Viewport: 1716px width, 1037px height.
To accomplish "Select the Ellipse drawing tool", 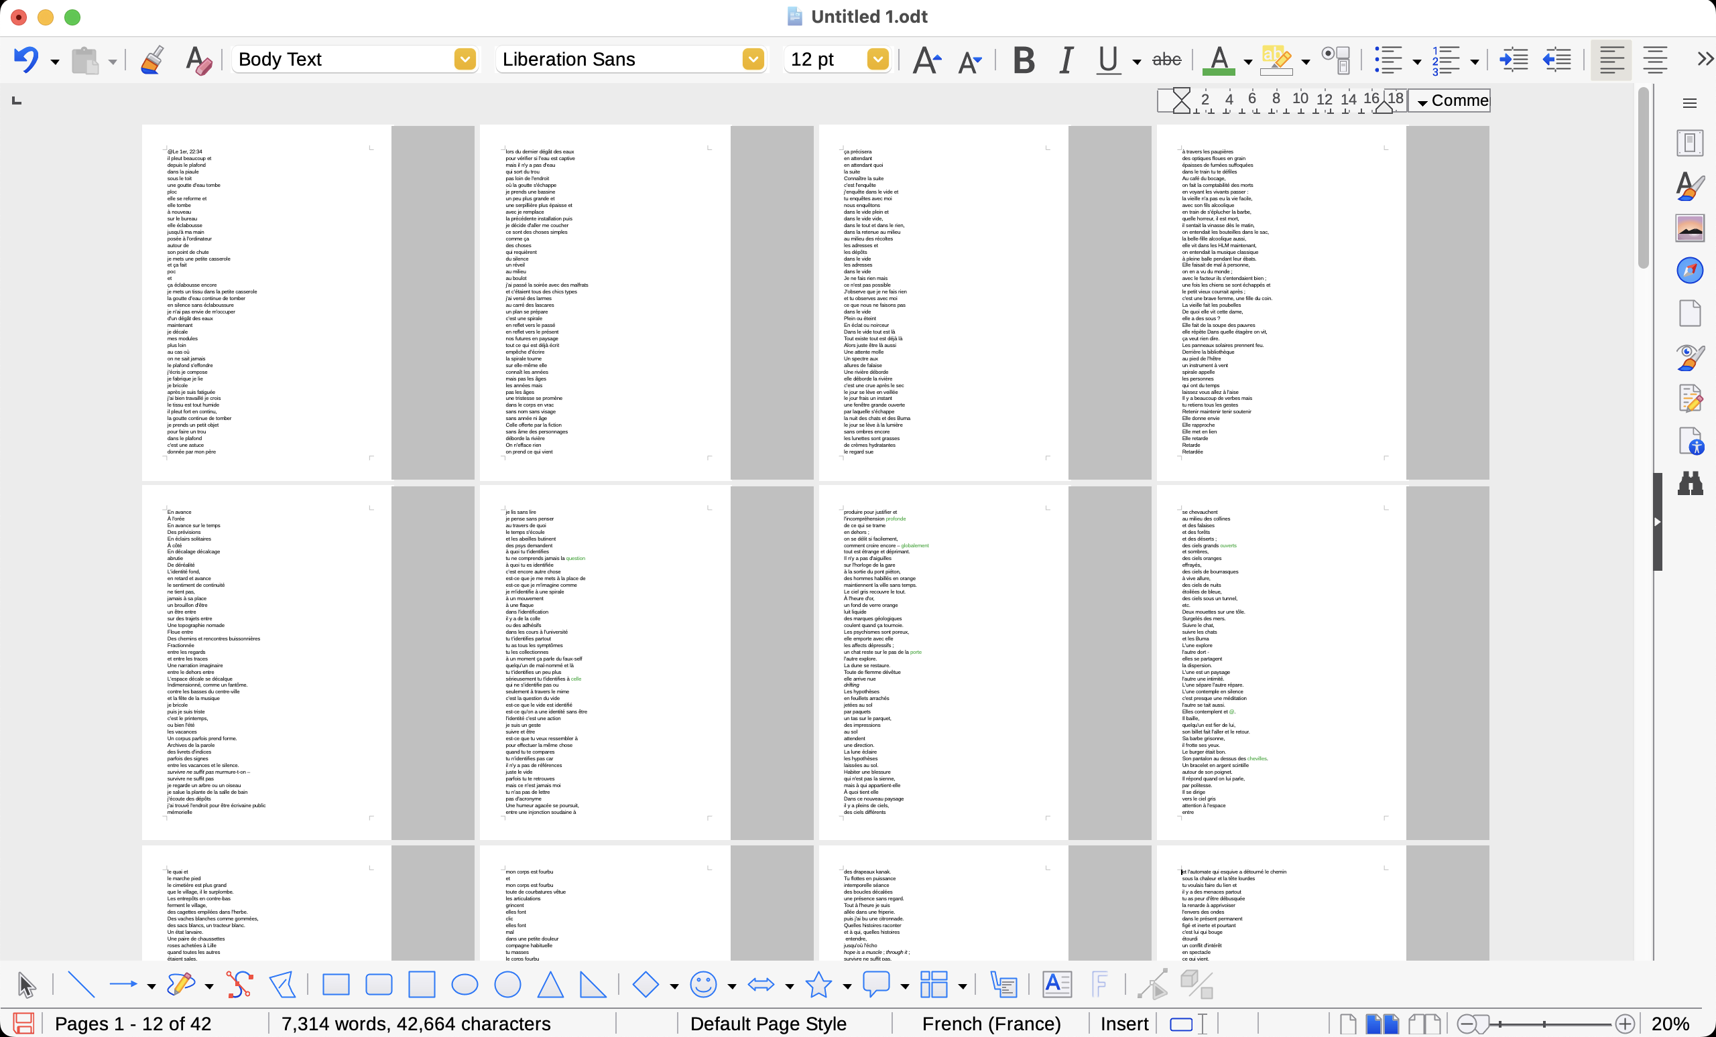I will [465, 985].
